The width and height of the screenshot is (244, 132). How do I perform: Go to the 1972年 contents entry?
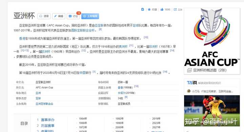pos(83,127)
